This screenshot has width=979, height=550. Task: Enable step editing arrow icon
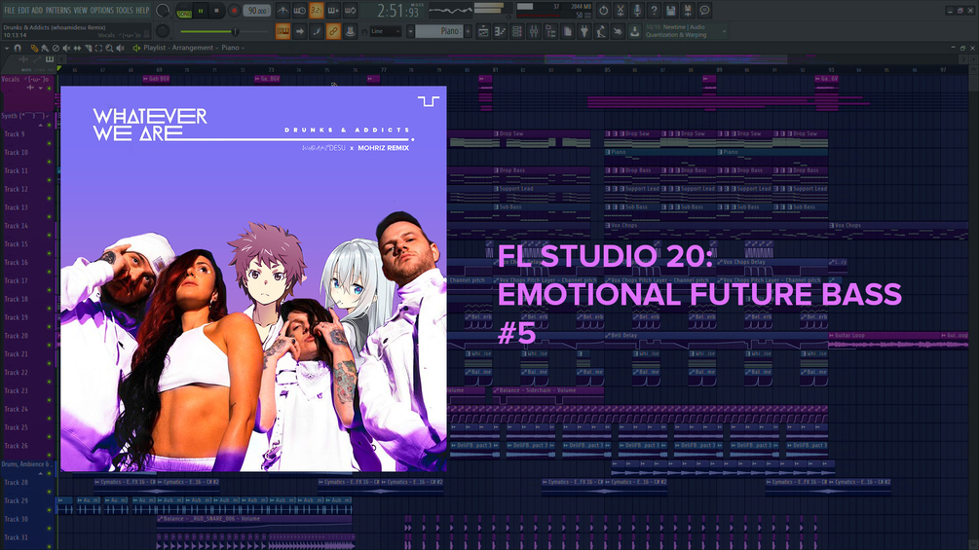tap(300, 31)
